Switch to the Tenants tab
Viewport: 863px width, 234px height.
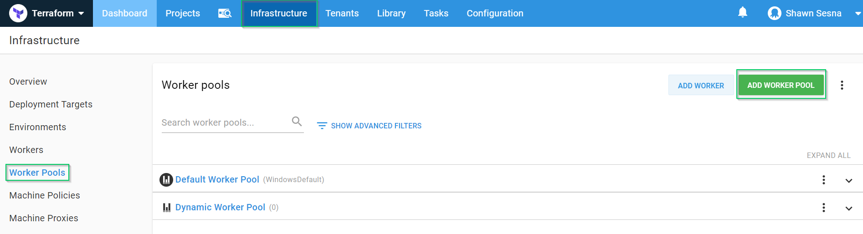point(342,13)
